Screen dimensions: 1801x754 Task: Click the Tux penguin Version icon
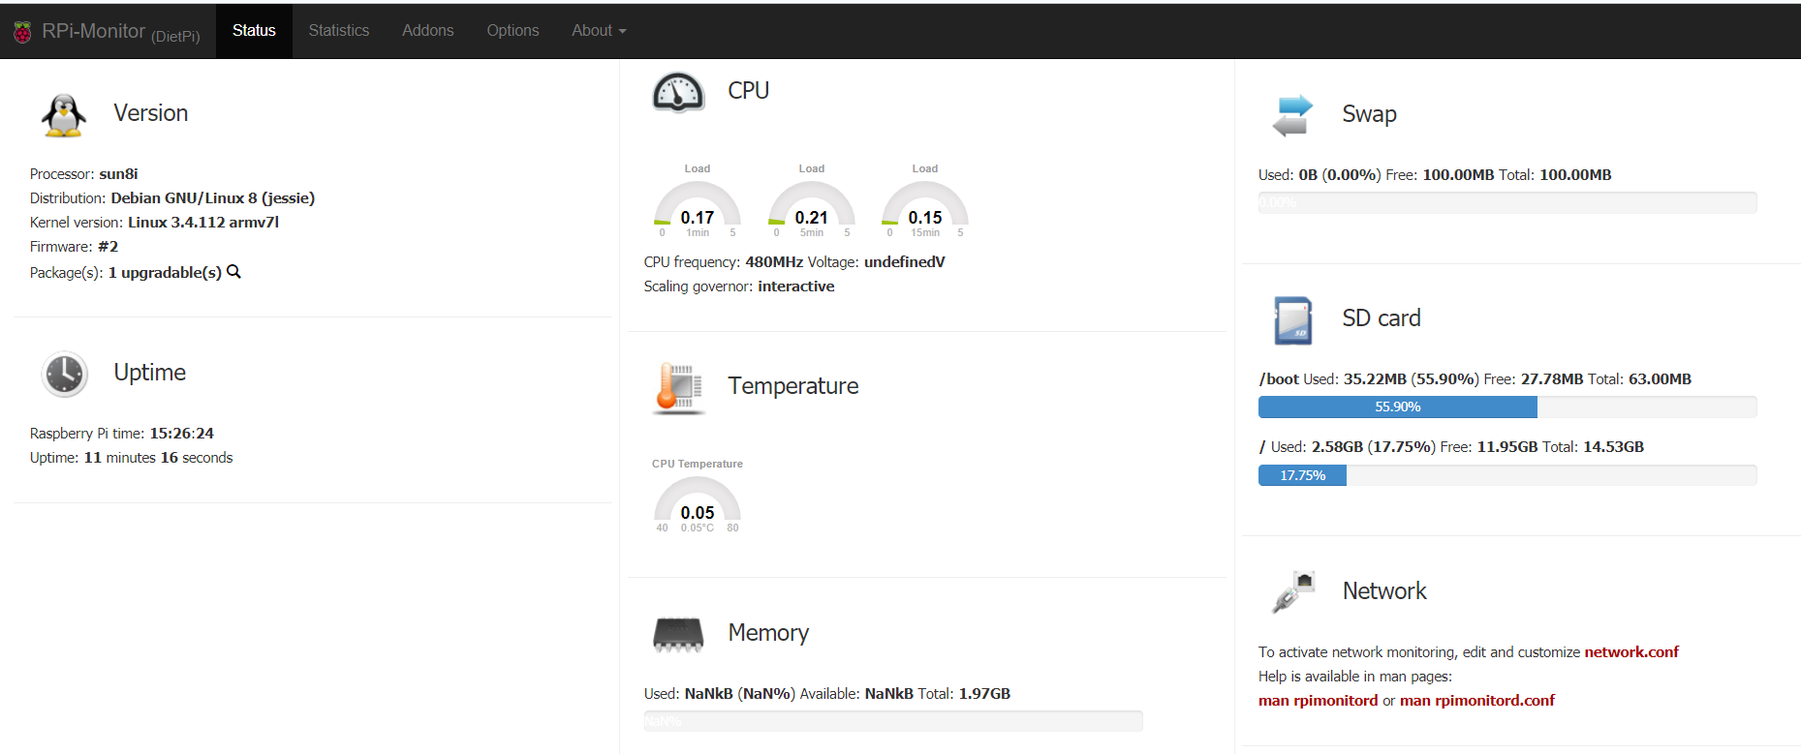64,115
